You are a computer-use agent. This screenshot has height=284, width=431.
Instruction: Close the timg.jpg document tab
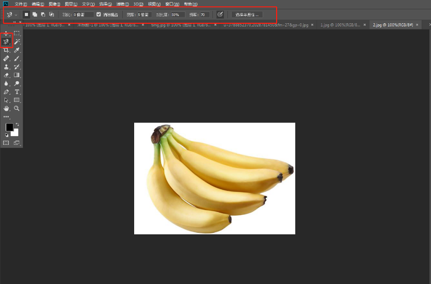click(215, 25)
